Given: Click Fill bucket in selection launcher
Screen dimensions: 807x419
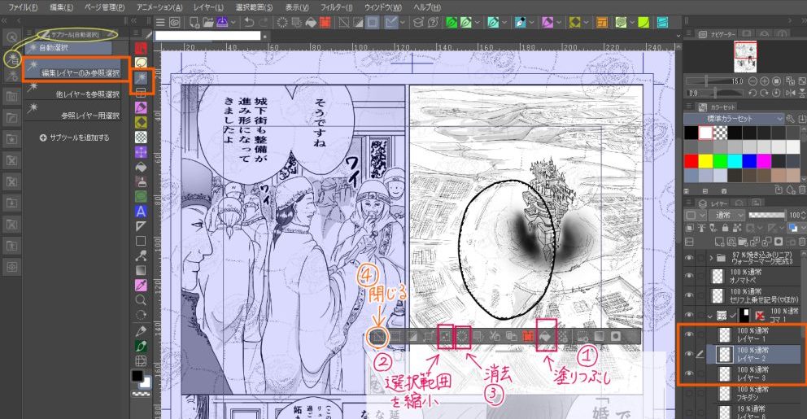Looking at the screenshot, I should pyautogui.click(x=546, y=337).
